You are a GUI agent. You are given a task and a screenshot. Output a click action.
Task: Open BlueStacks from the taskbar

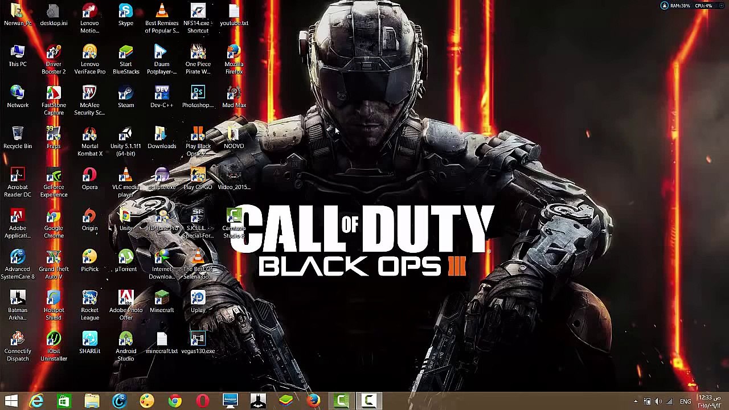tap(285, 401)
